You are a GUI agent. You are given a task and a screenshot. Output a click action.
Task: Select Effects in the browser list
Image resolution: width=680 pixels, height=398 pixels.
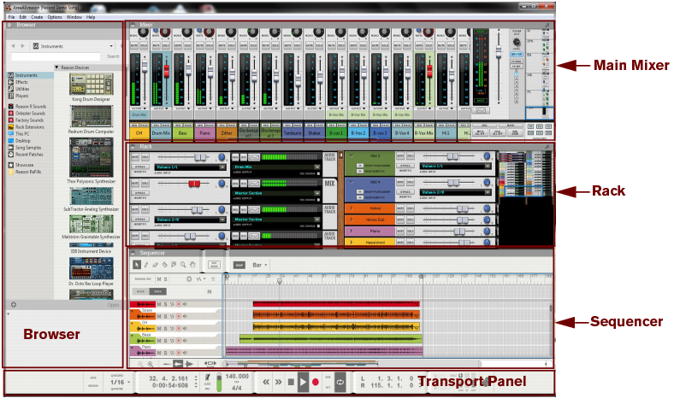click(21, 82)
